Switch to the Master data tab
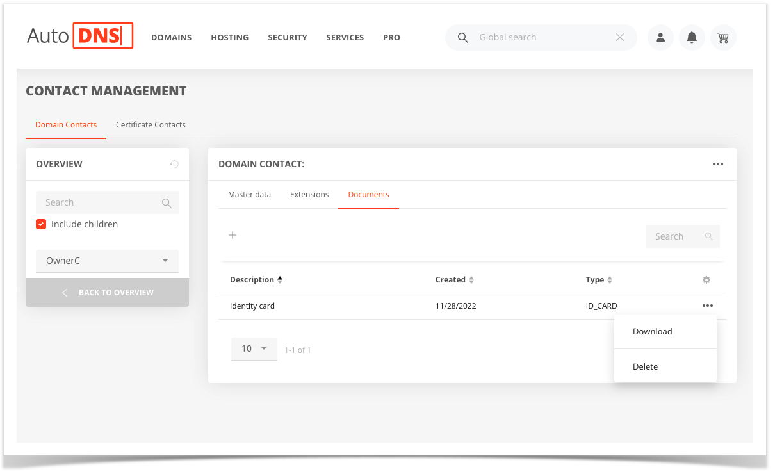The width and height of the screenshot is (775, 474). pyautogui.click(x=249, y=195)
